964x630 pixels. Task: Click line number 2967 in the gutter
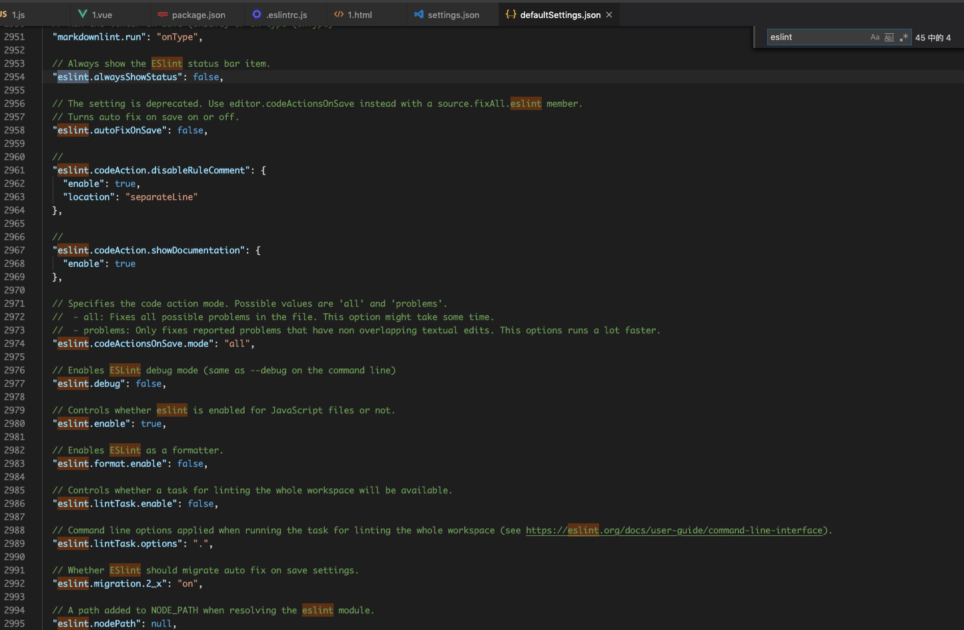(x=15, y=251)
